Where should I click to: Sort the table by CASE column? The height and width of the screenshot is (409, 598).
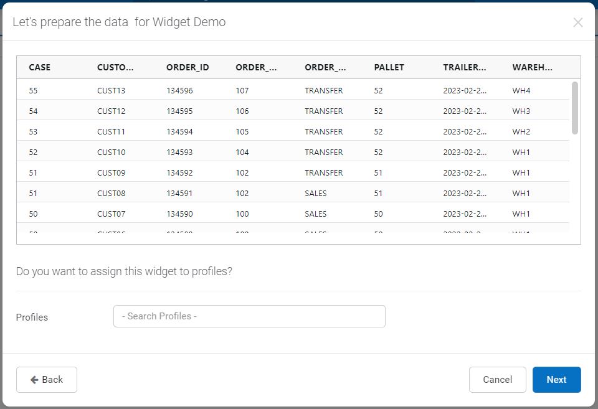click(x=39, y=67)
